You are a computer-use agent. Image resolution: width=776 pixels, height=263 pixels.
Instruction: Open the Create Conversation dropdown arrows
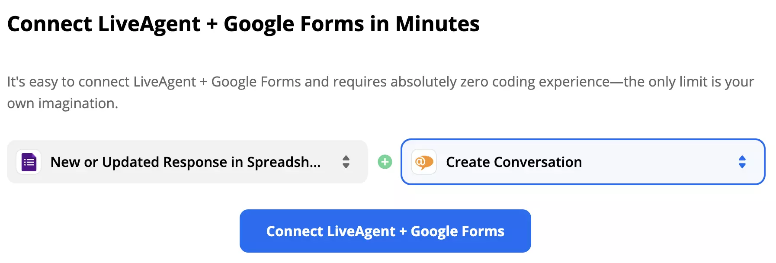coord(741,162)
